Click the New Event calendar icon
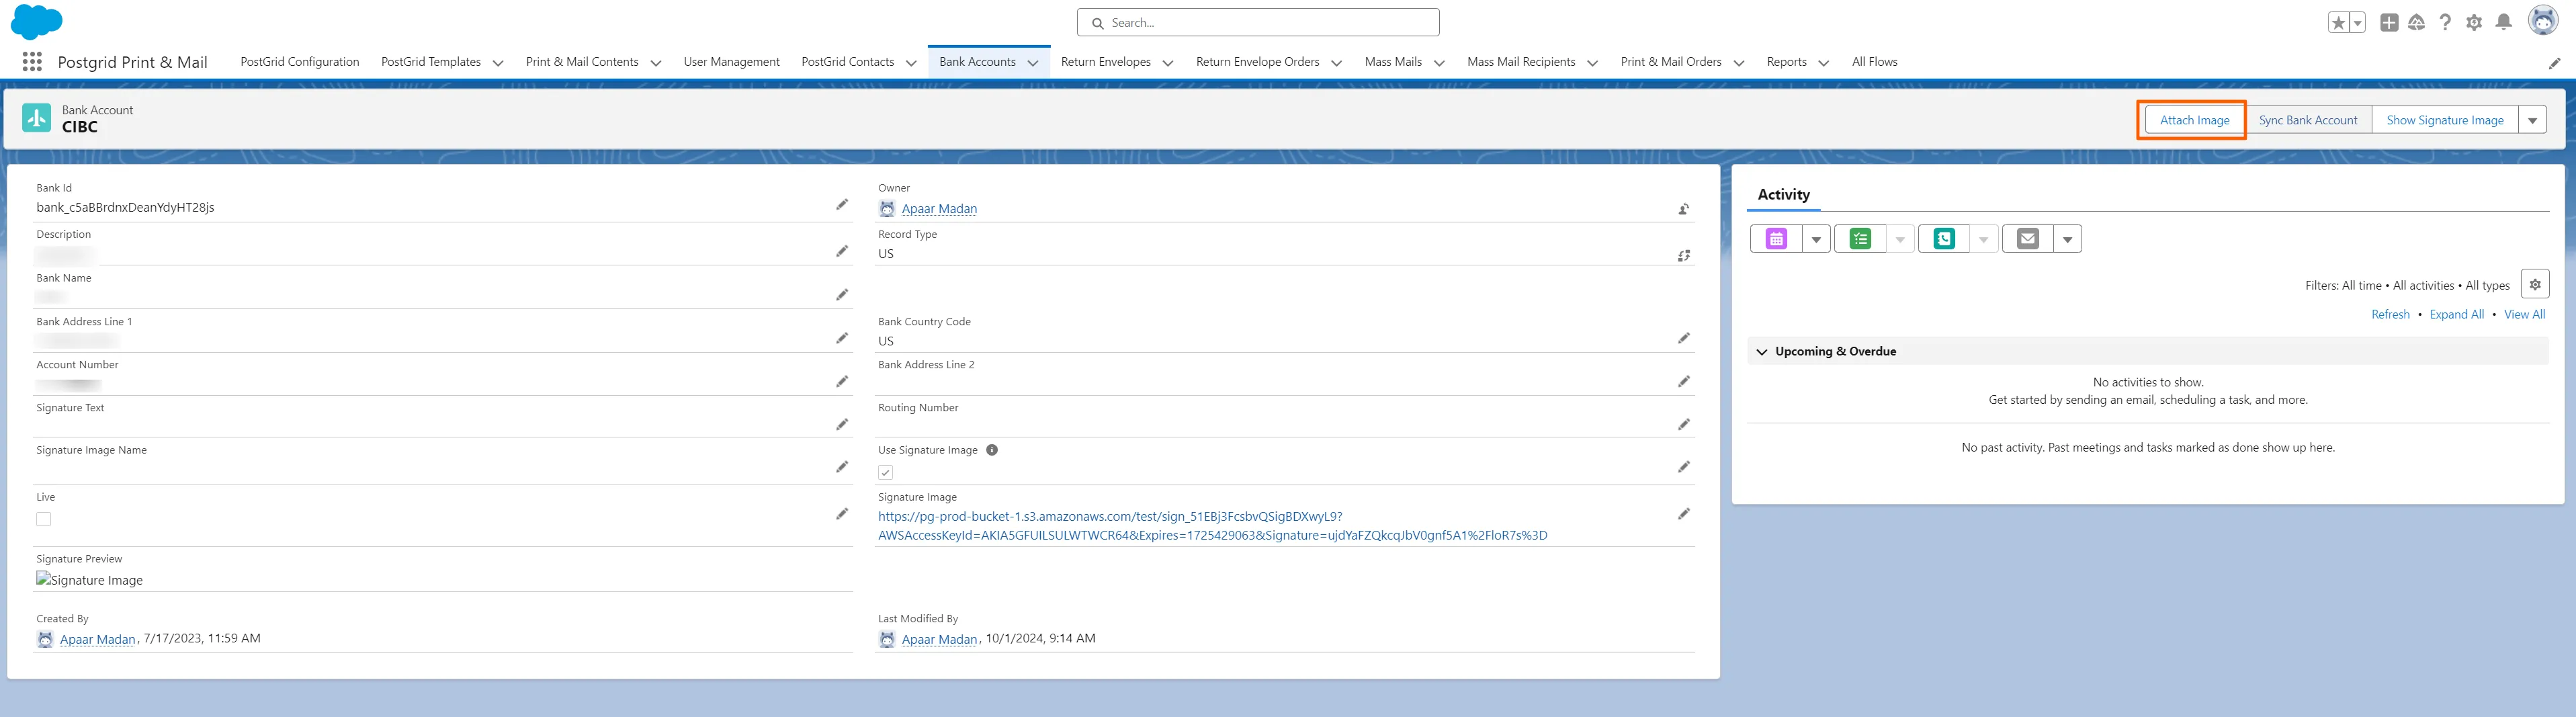This screenshot has height=717, width=2576. (1776, 239)
